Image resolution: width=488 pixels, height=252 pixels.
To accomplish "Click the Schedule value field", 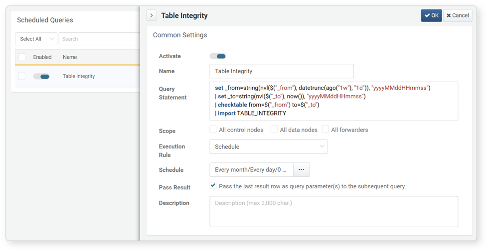I will [251, 169].
